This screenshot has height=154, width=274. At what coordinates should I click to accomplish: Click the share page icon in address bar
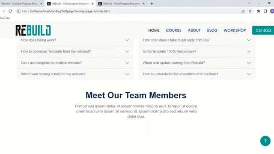click(243, 11)
